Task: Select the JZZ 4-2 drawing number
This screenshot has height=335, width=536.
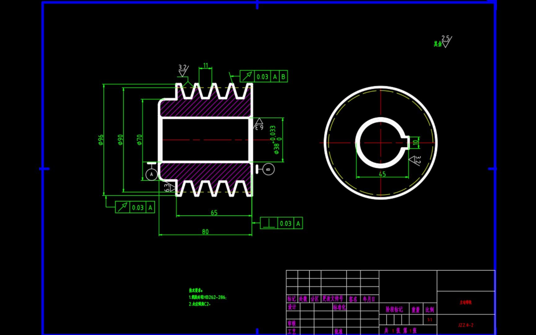Action: [466, 325]
